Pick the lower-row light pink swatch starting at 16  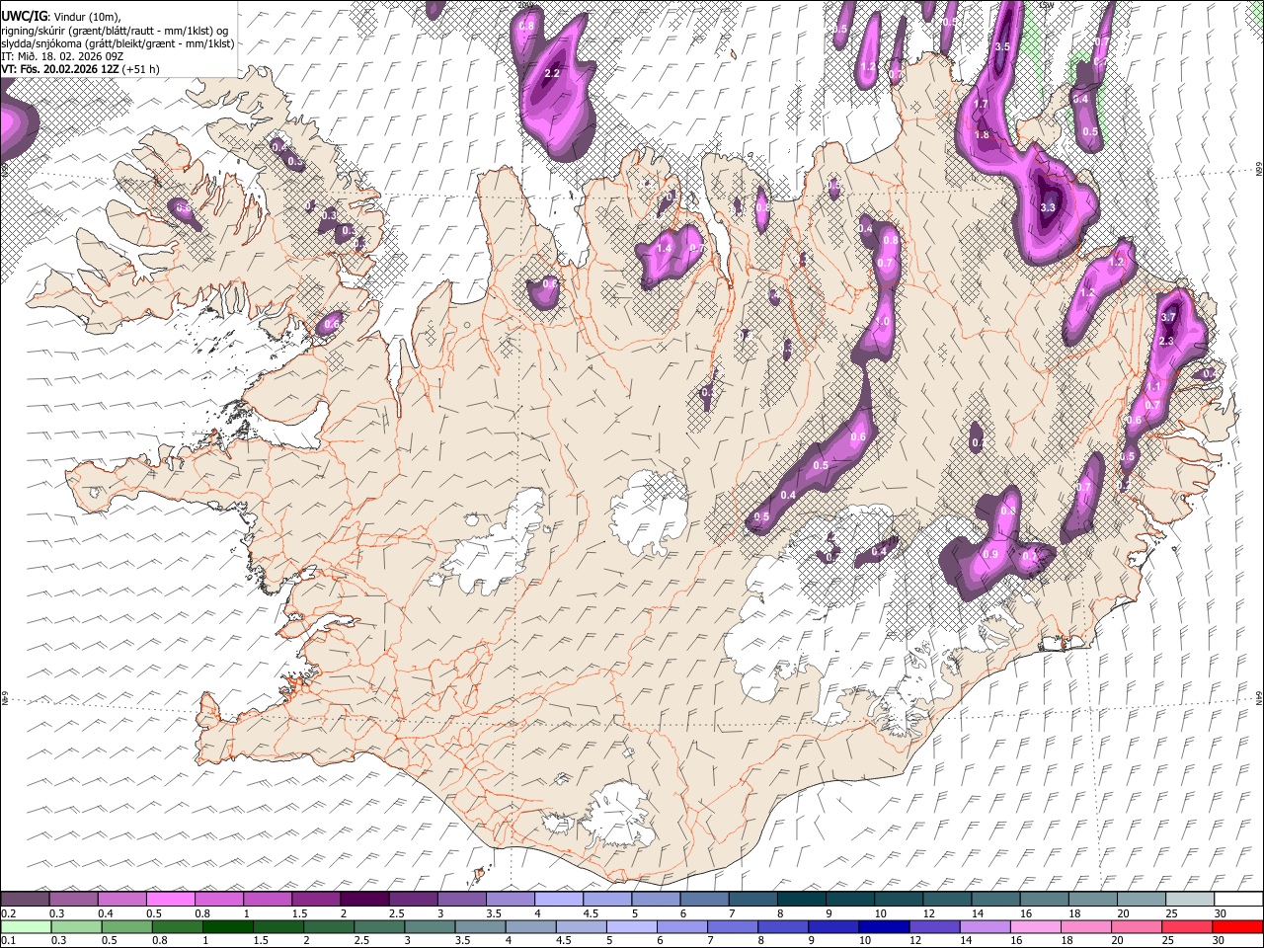click(x=1035, y=926)
